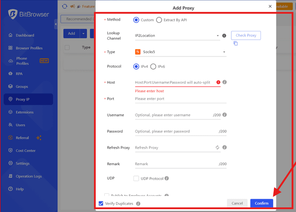Click the Cancel button
This screenshot has width=296, height=212.
point(237,203)
